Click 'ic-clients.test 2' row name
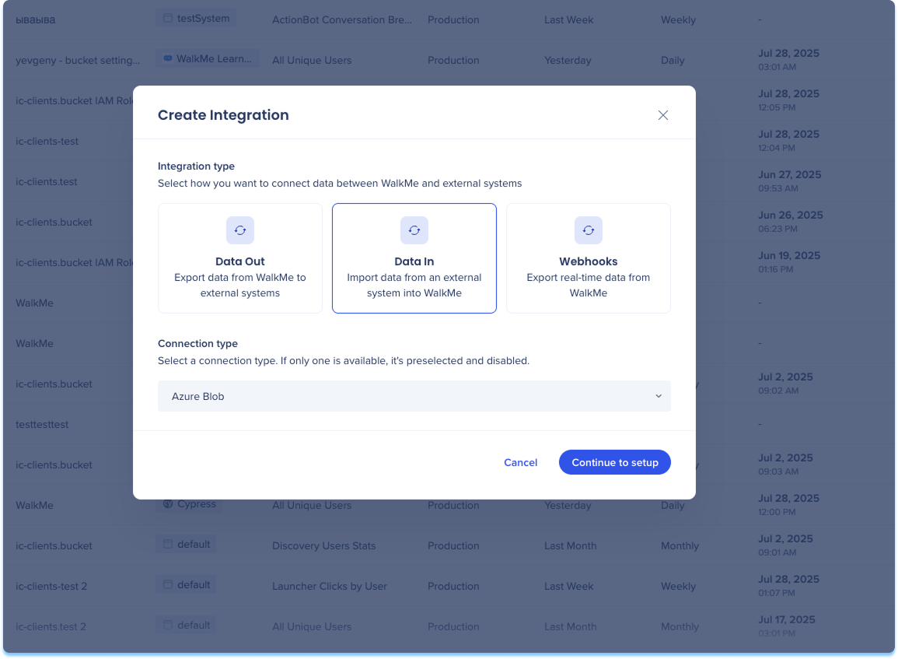This screenshot has height=659, width=898. (x=51, y=627)
